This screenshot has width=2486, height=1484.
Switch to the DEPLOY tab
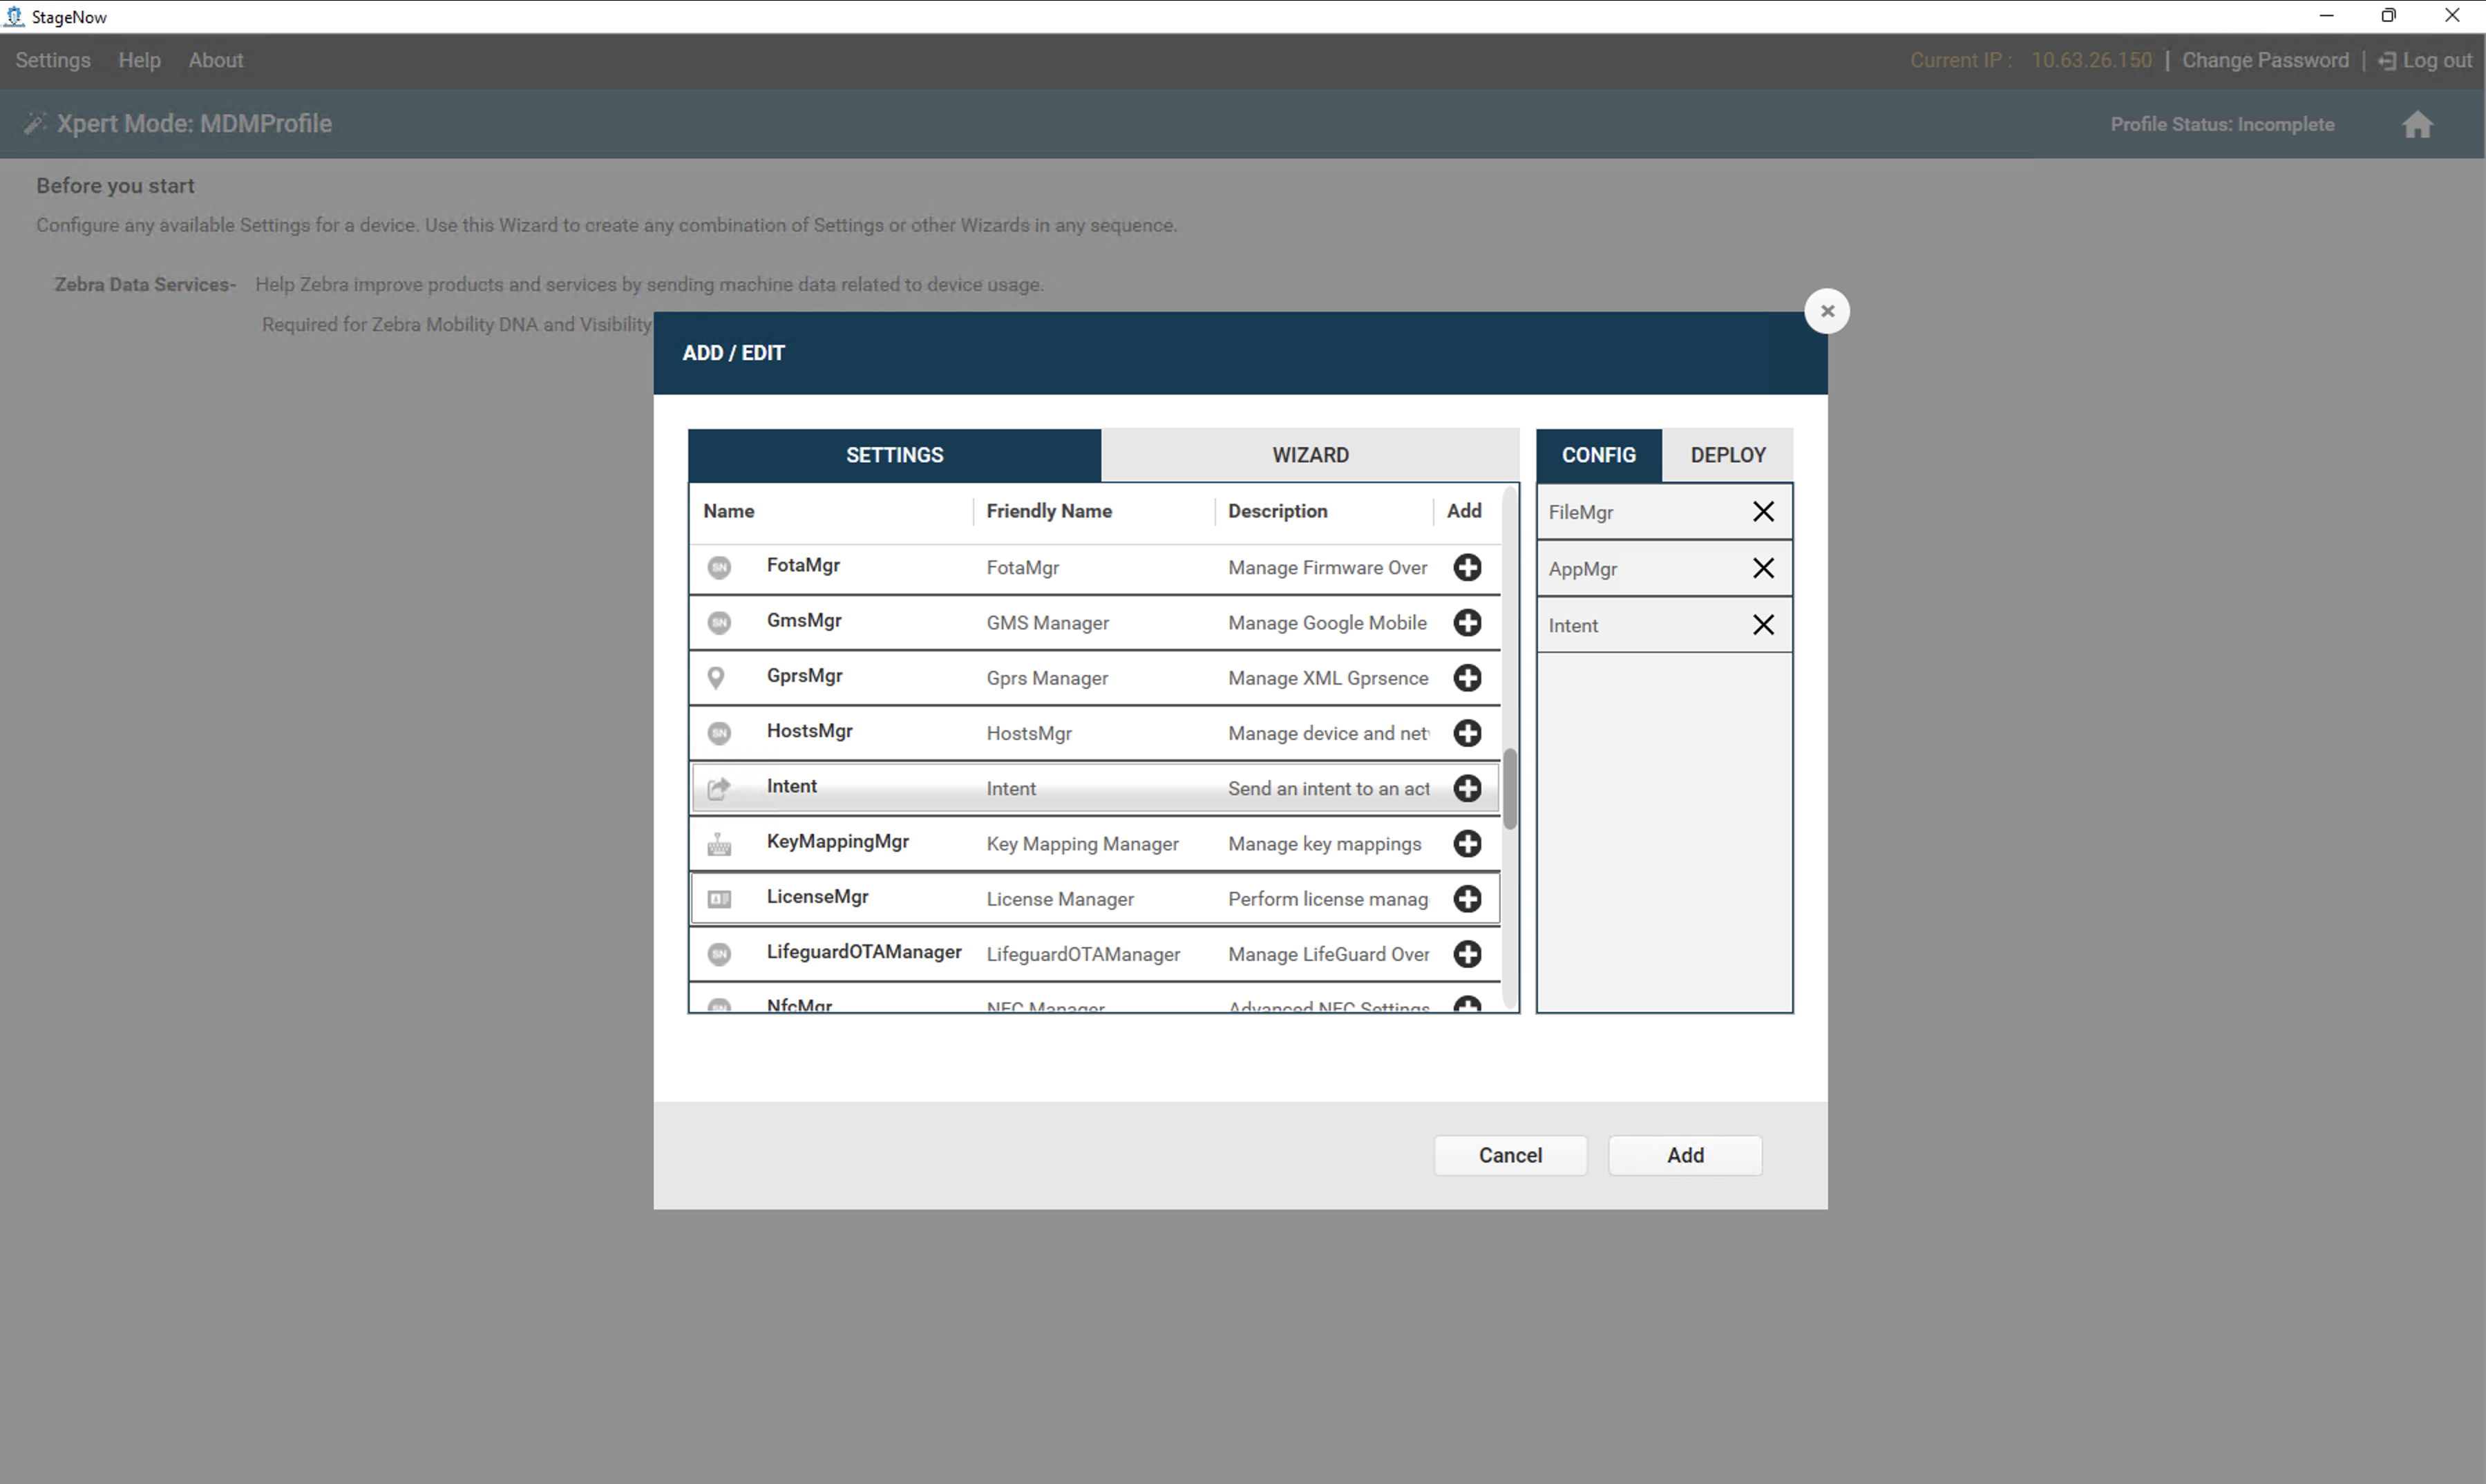click(x=1727, y=455)
